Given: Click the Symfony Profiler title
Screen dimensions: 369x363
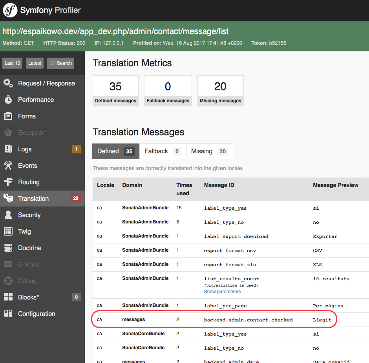Looking at the screenshot, I should point(50,10).
